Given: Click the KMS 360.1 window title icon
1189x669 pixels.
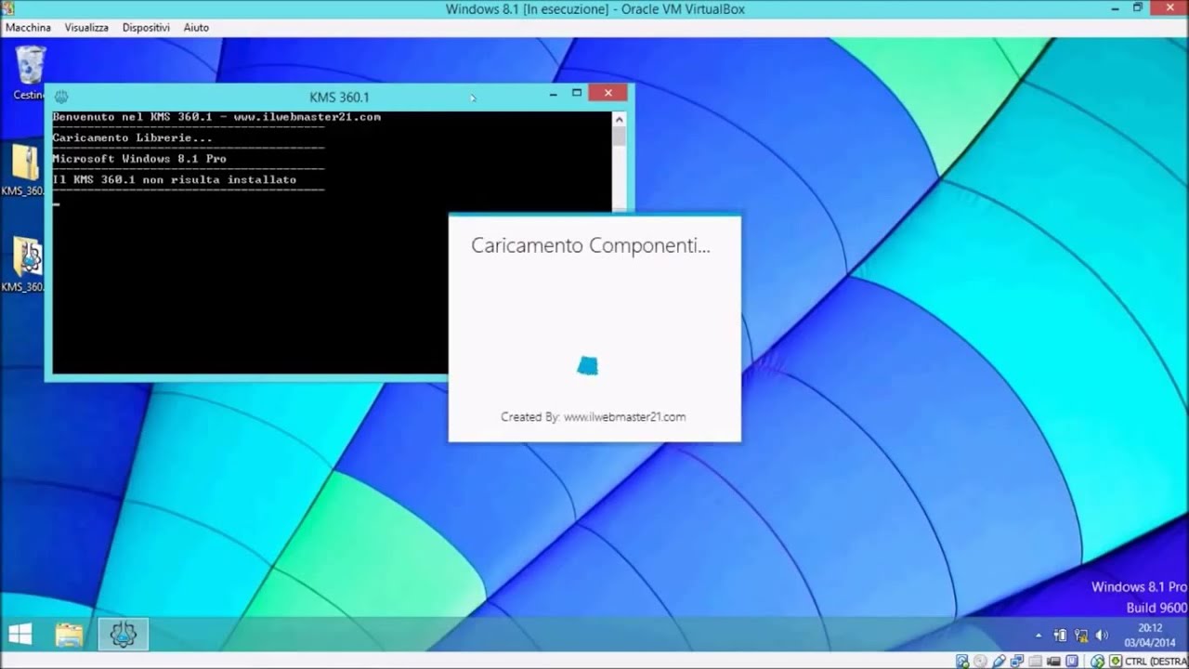Looking at the screenshot, I should pyautogui.click(x=61, y=96).
